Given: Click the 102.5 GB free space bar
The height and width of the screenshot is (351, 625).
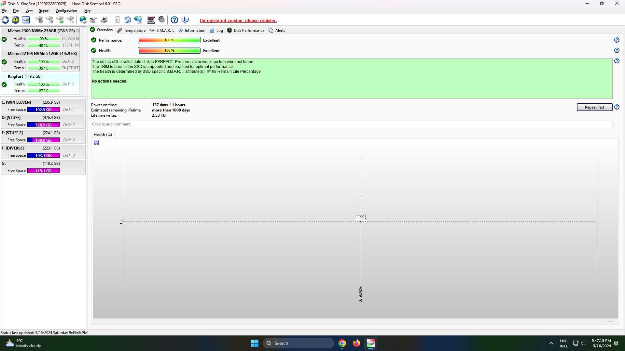Looking at the screenshot, I should click(x=44, y=110).
